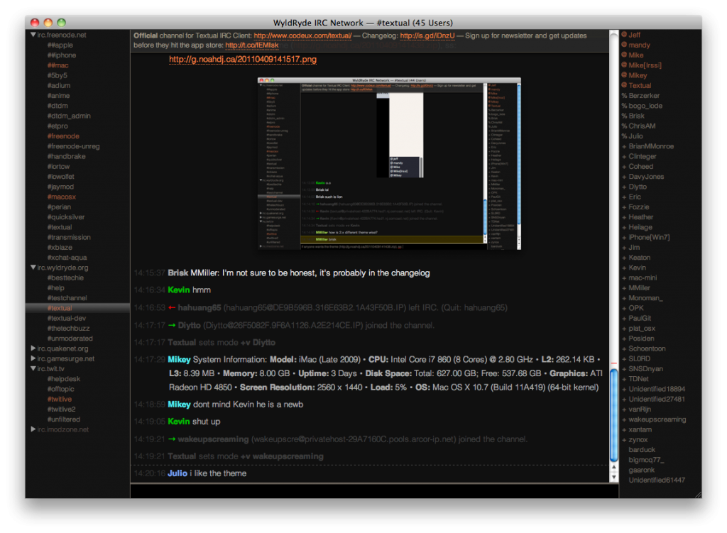This screenshot has width=727, height=533.
Task: Expand the irc.imodzone.net server
Action: pos(33,429)
